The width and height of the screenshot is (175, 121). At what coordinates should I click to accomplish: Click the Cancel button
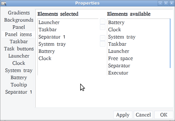(x=143, y=115)
